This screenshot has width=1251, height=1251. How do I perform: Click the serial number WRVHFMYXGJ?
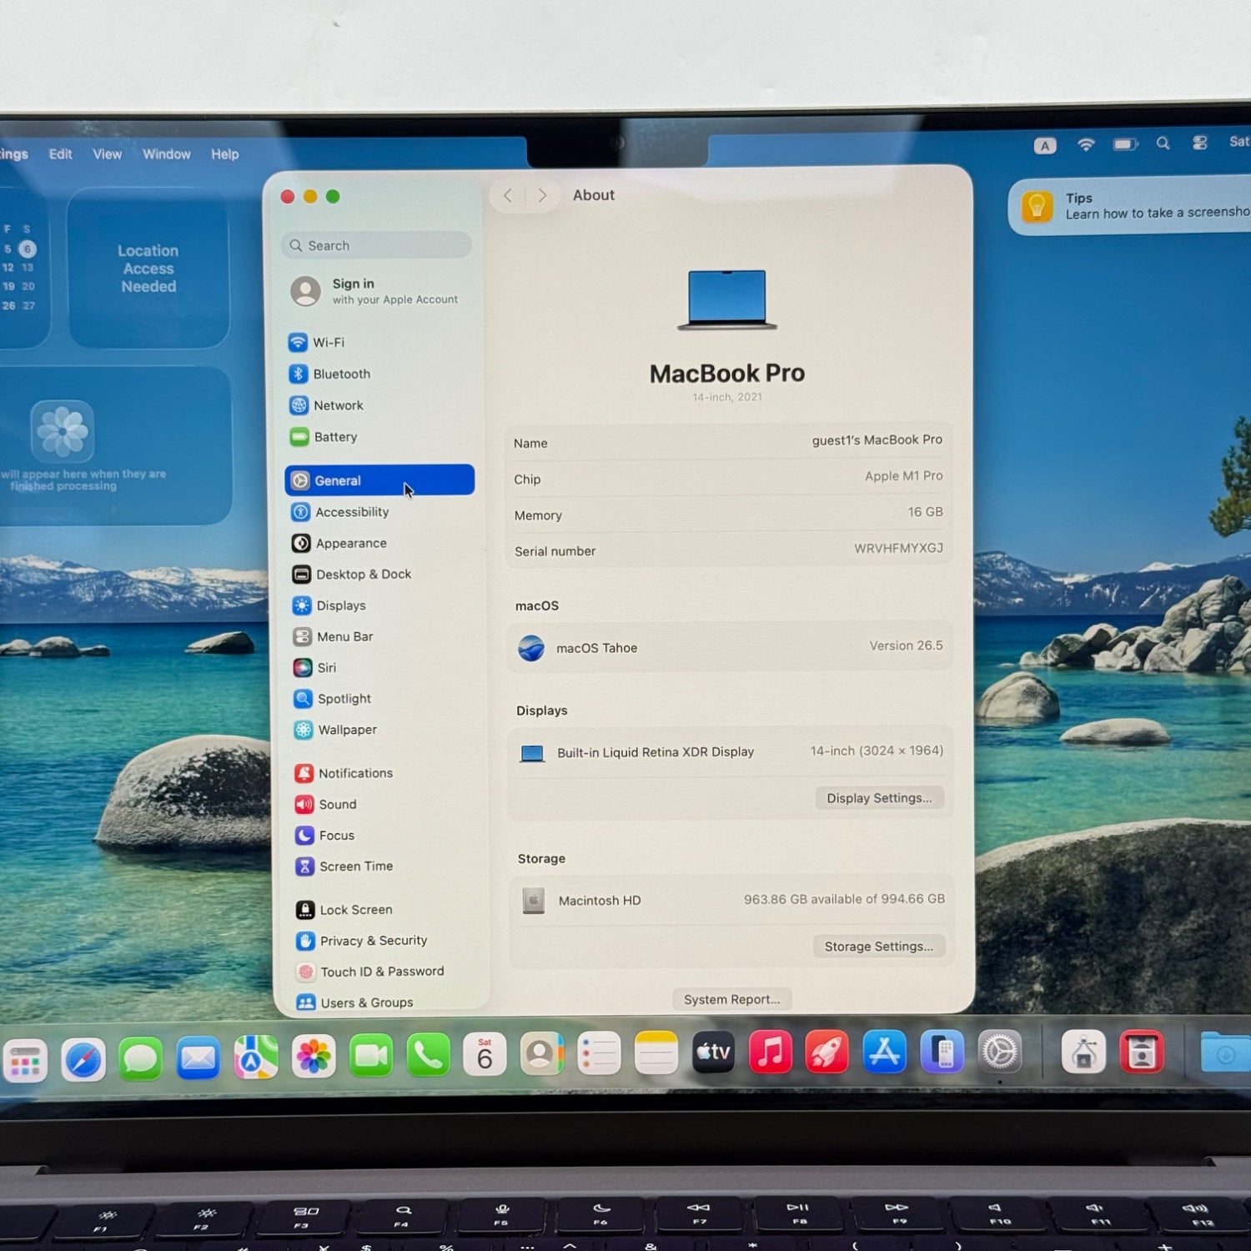pyautogui.click(x=898, y=548)
